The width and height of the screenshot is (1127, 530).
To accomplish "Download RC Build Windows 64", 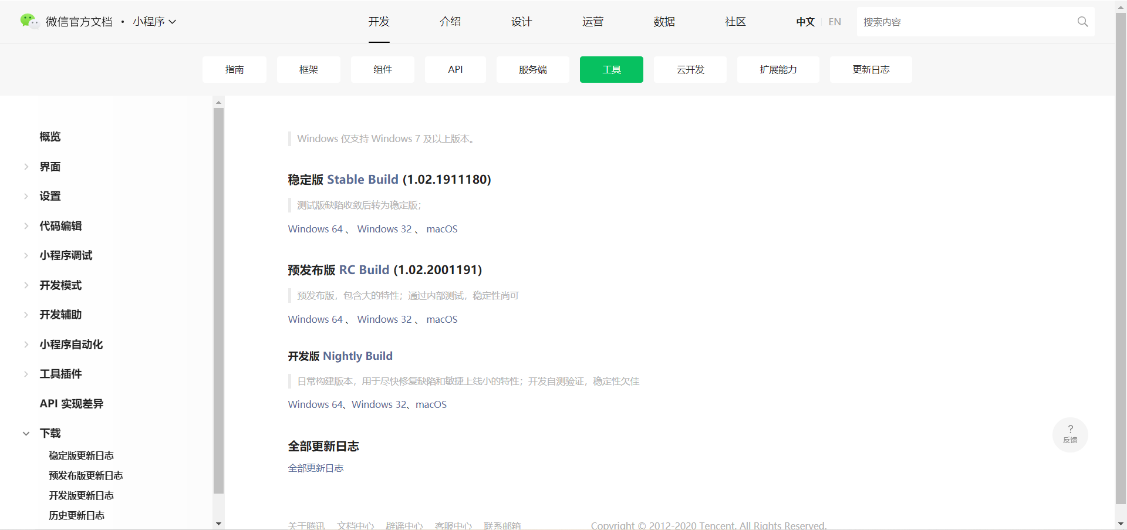I will 315,319.
